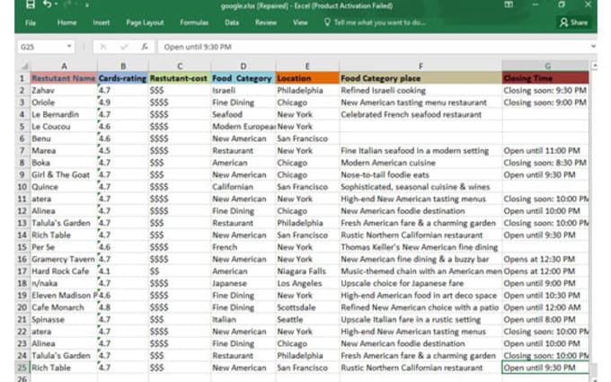Image resolution: width=611 pixels, height=382 pixels.
Task: Click the cell Hard Rock Cafe
Action: [64, 271]
